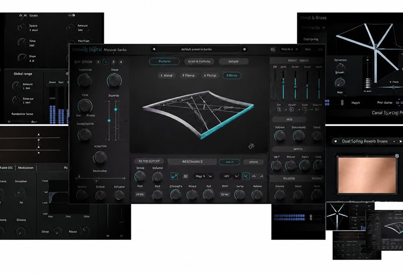Viewport: 403px width, 273px height.
Task: Open the Pfeg dropdown chevron
Action: click(x=210, y=176)
